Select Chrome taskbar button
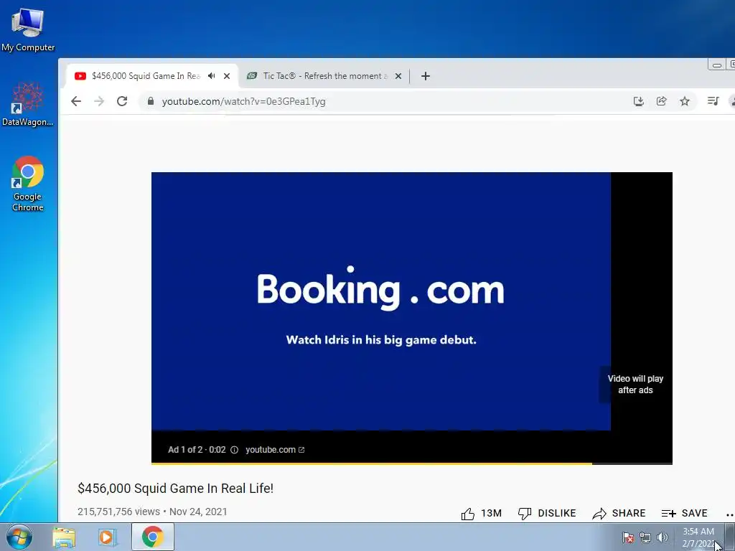The height and width of the screenshot is (551, 735). click(153, 537)
